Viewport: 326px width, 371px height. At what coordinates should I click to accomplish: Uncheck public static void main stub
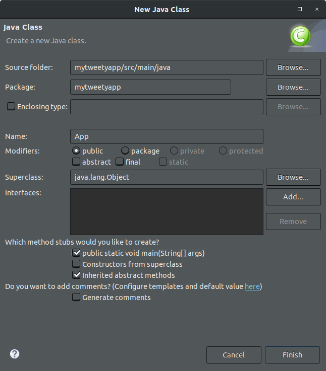click(76, 253)
